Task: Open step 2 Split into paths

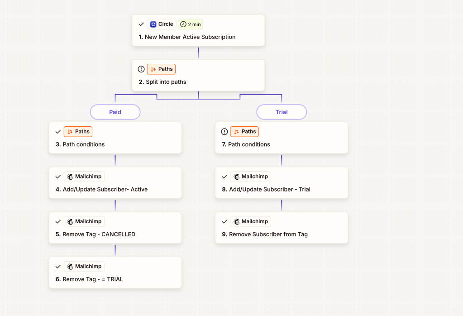Action: (166, 82)
